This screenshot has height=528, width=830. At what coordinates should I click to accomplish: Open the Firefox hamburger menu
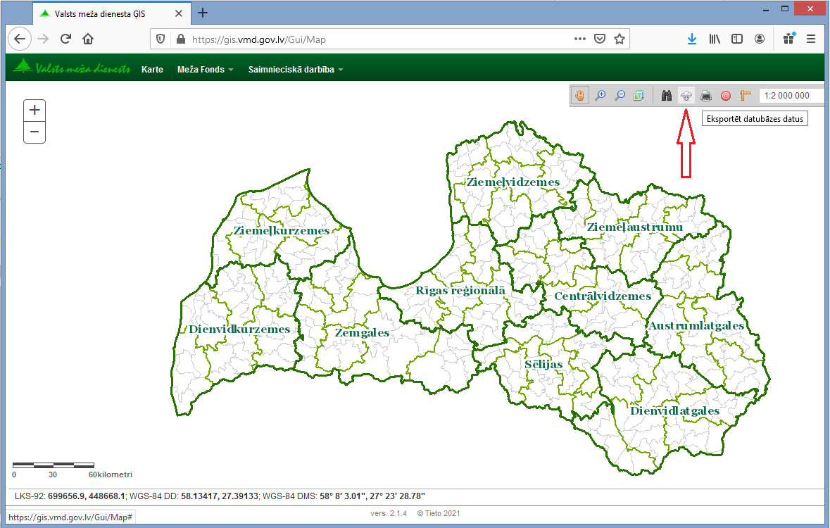(x=811, y=39)
